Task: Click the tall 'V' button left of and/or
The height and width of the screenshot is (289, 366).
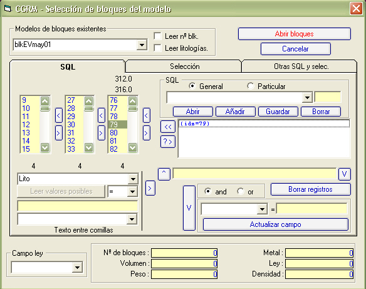Action: coord(189,208)
